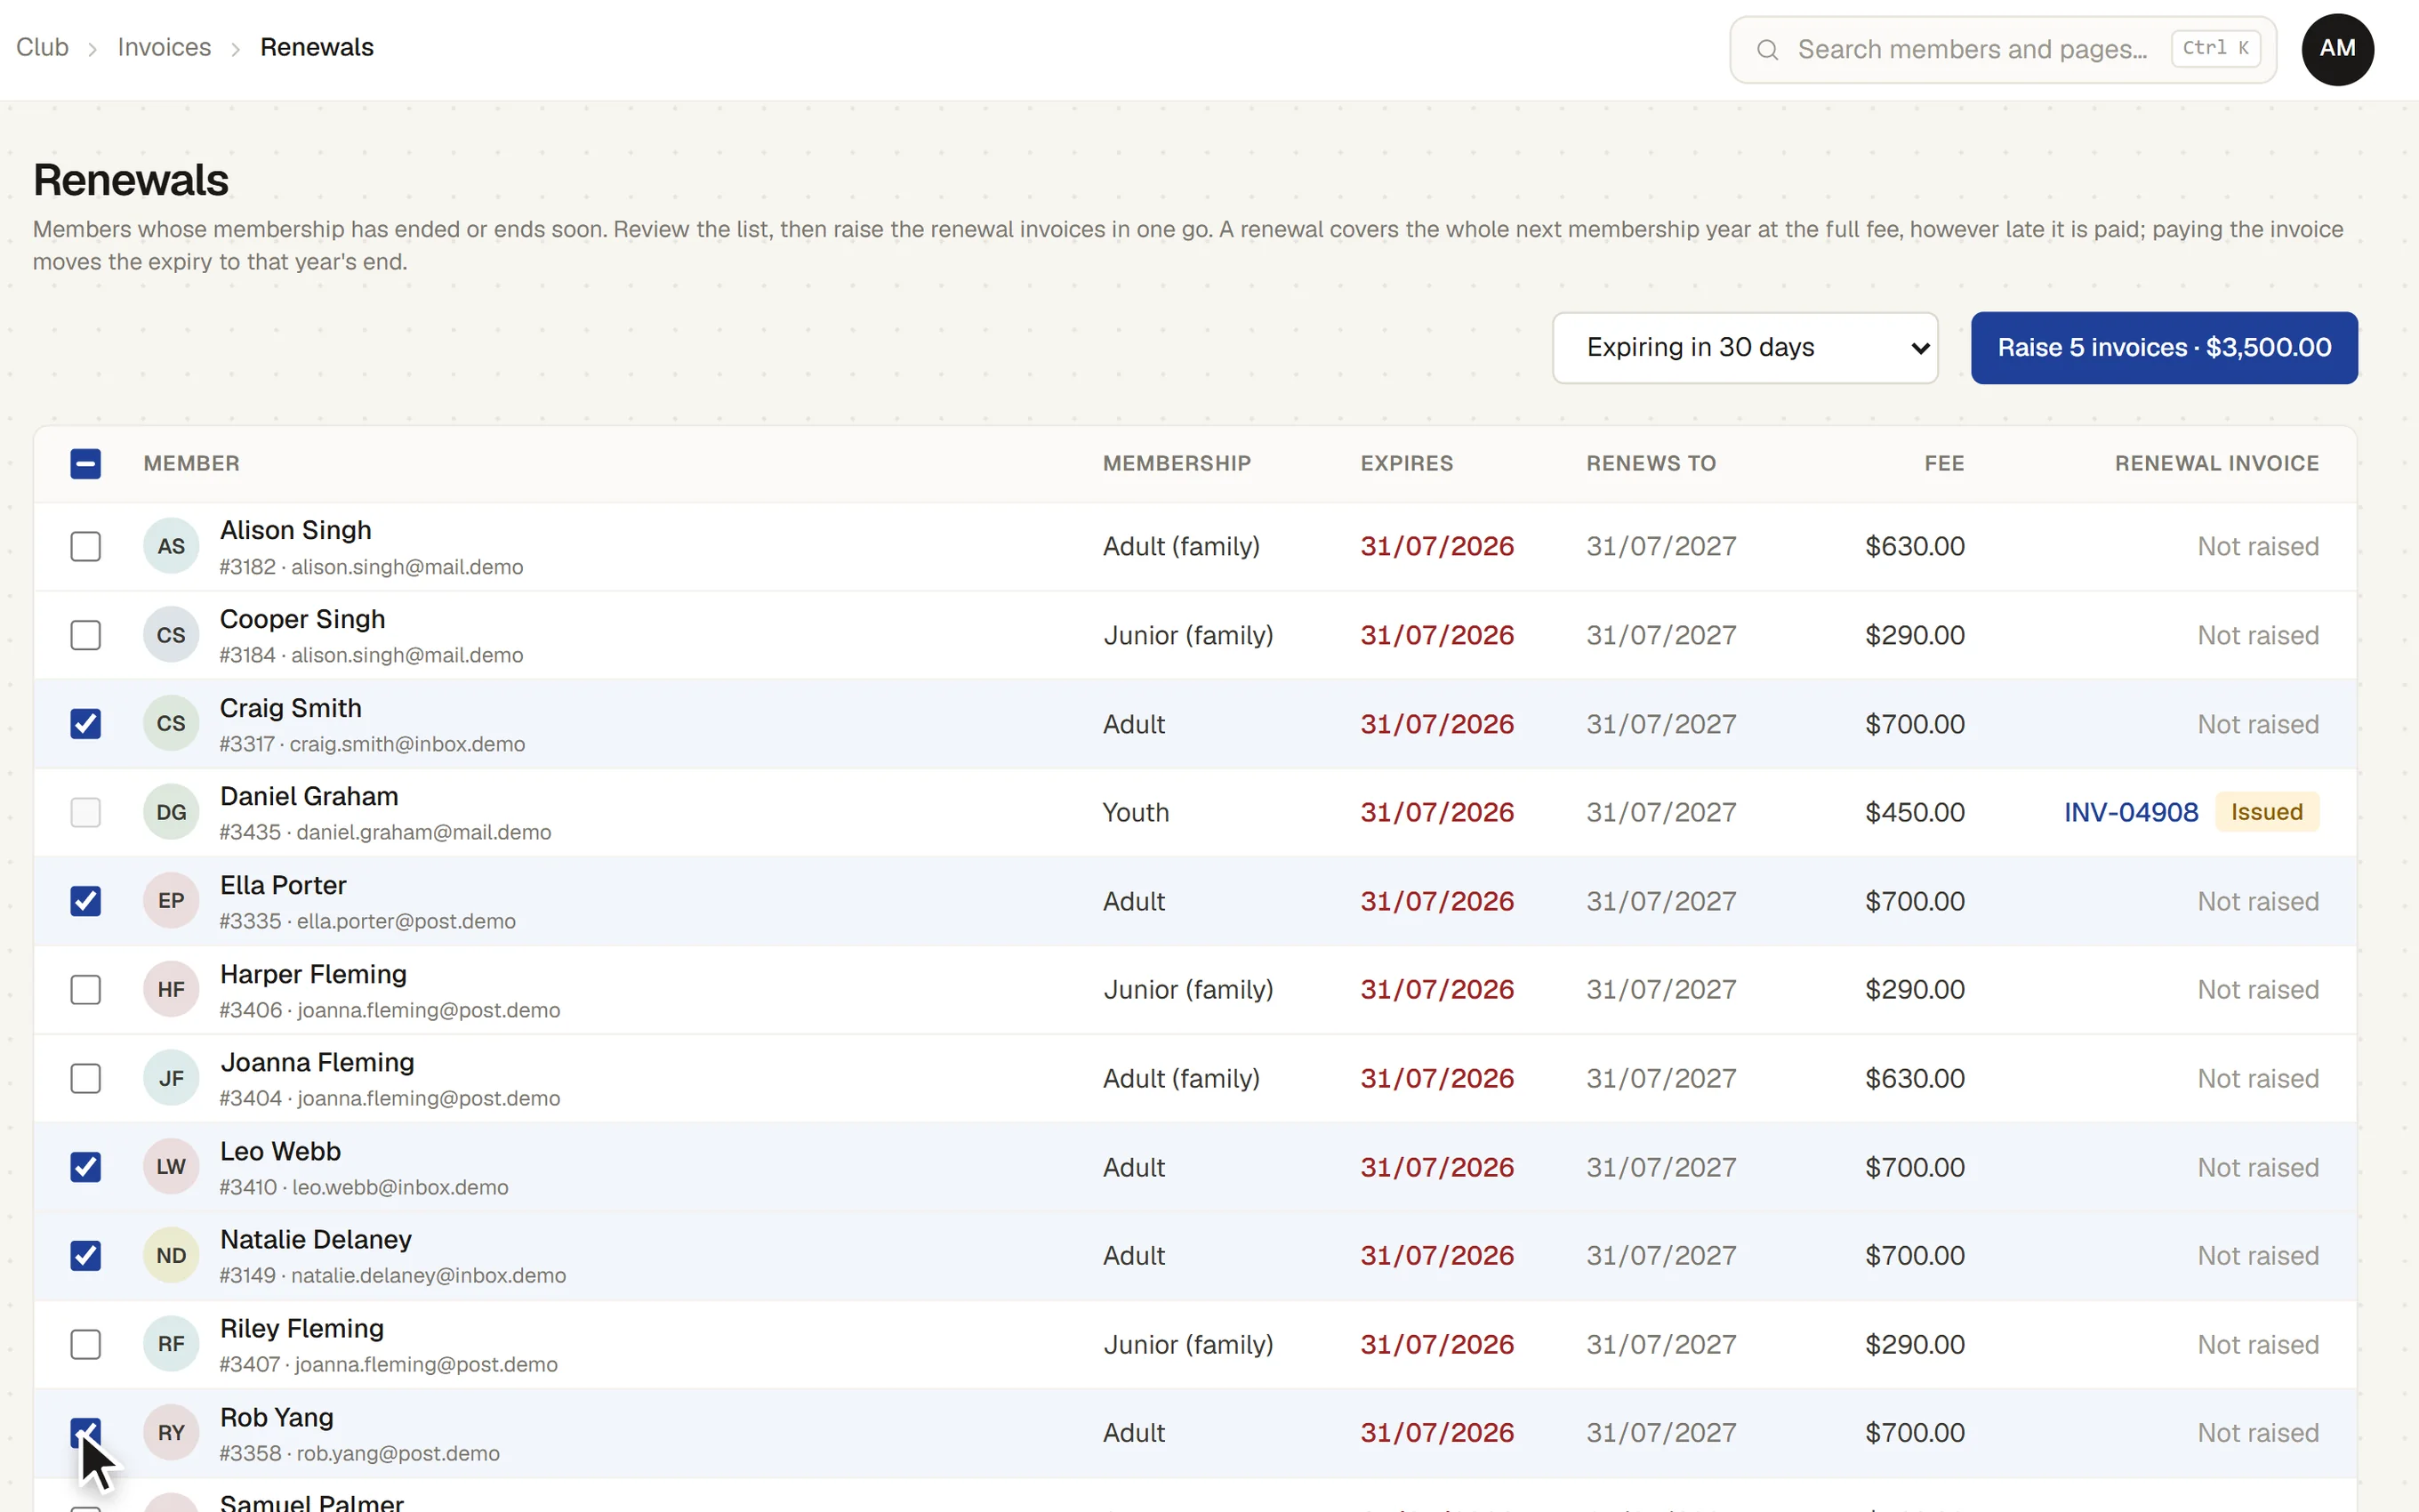Click Alison Singh's AS avatar

click(x=171, y=546)
